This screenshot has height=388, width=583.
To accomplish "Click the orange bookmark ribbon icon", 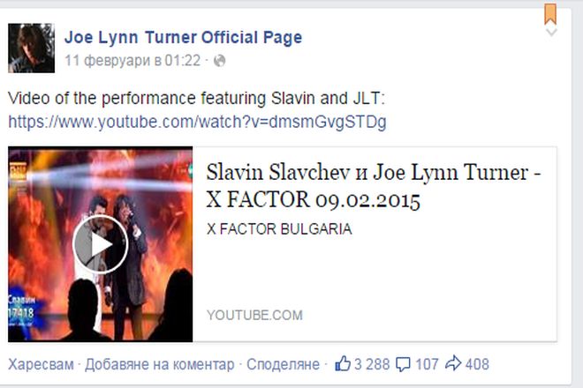I will pyautogui.click(x=550, y=14).
